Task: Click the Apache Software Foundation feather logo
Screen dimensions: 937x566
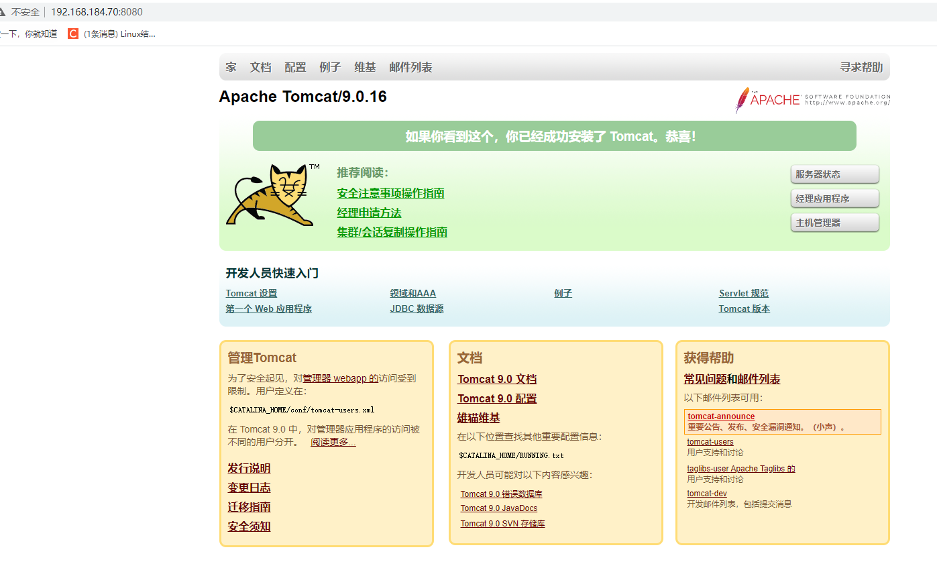Action: (812, 100)
